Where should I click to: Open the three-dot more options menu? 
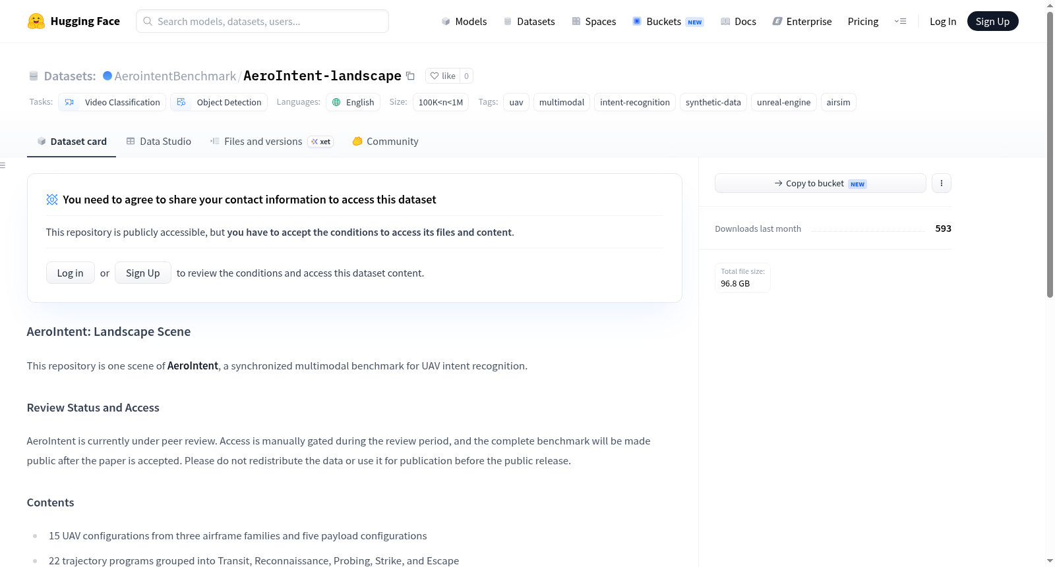click(942, 183)
